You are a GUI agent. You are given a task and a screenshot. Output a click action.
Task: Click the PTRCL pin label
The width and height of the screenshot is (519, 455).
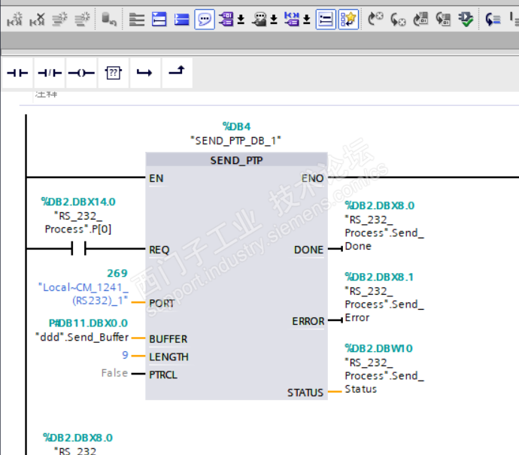point(163,375)
